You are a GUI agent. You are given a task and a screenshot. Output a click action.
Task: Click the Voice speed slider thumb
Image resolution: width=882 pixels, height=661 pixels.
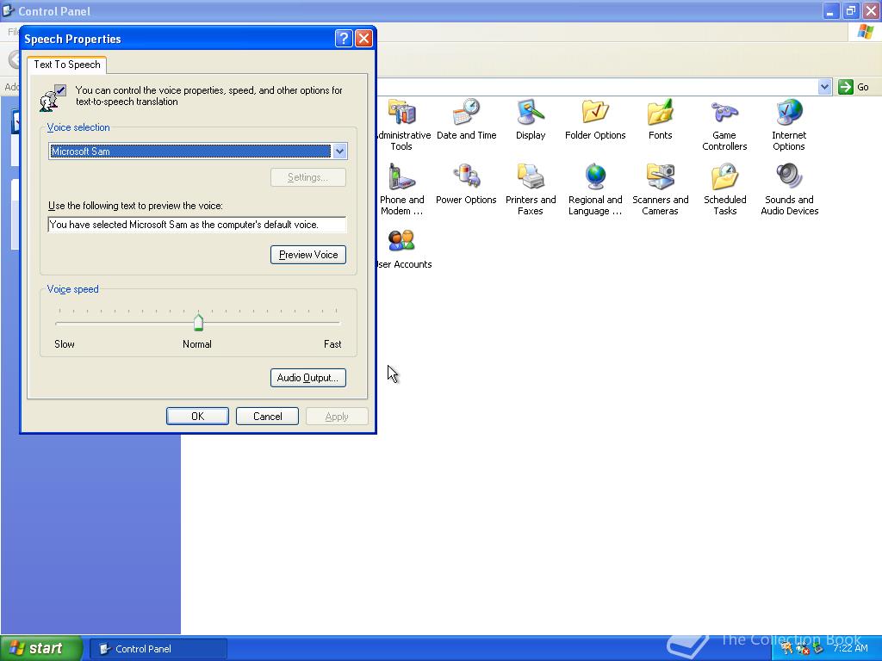click(198, 322)
